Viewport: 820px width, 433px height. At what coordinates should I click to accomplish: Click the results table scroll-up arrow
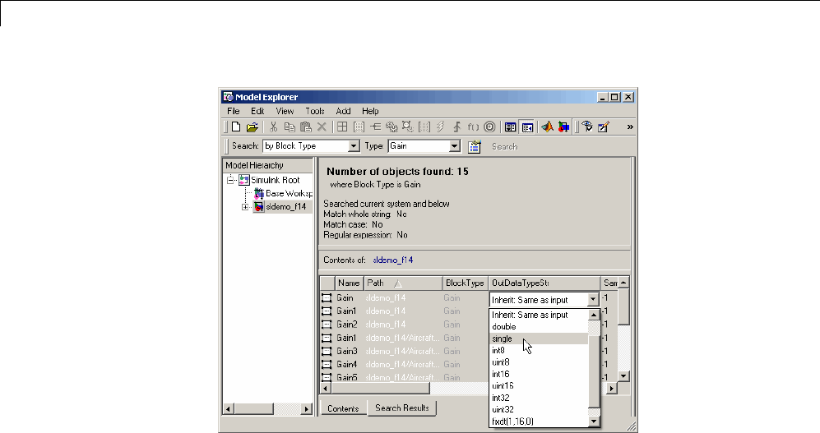pyautogui.click(x=623, y=282)
